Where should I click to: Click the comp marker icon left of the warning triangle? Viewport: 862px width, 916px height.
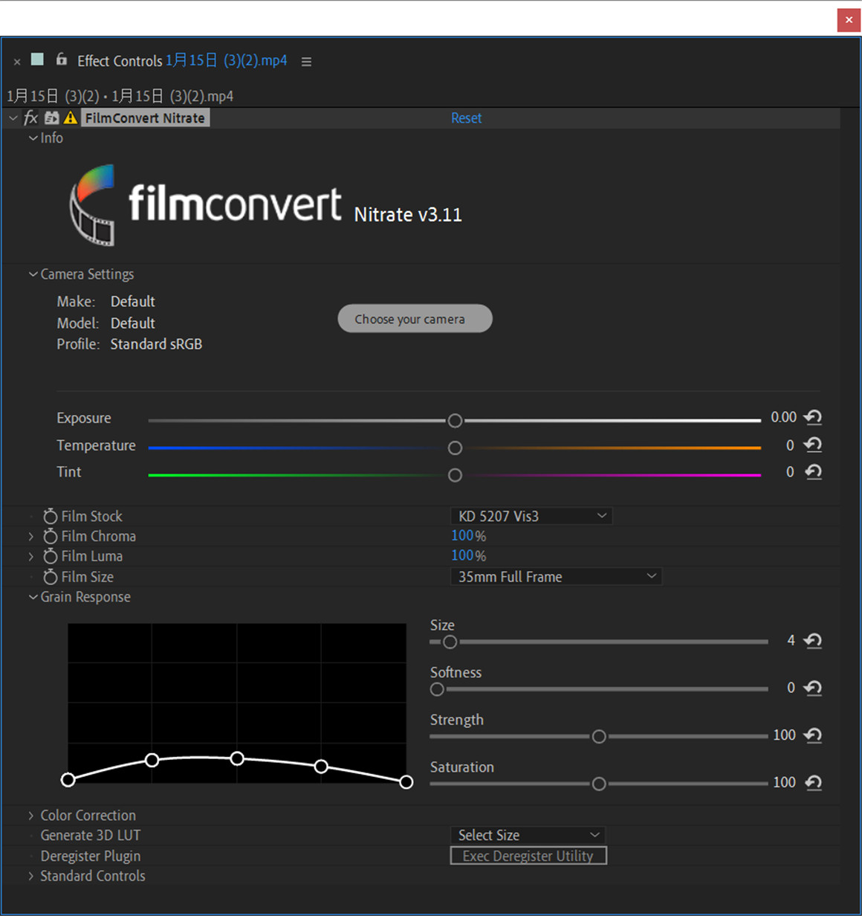click(51, 117)
